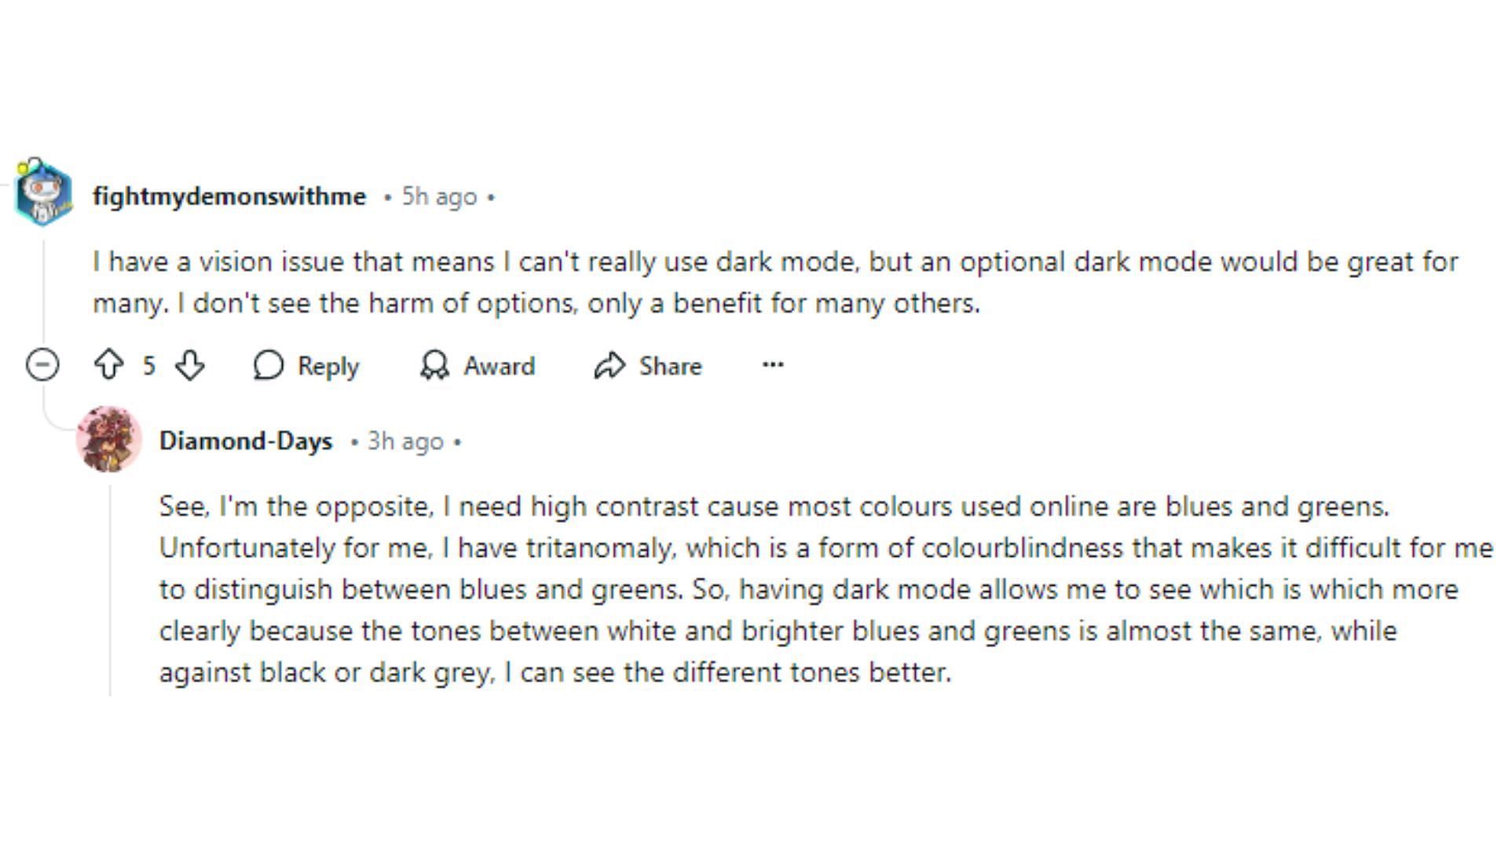Collapse the fightmydemonswithme comment thread
The height and width of the screenshot is (848, 1508).
(42, 365)
